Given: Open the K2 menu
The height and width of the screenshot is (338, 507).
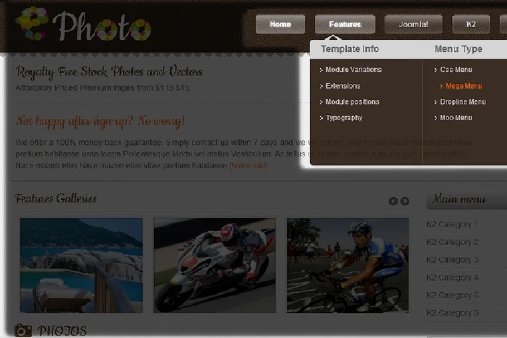Looking at the screenshot, I should tap(471, 25).
